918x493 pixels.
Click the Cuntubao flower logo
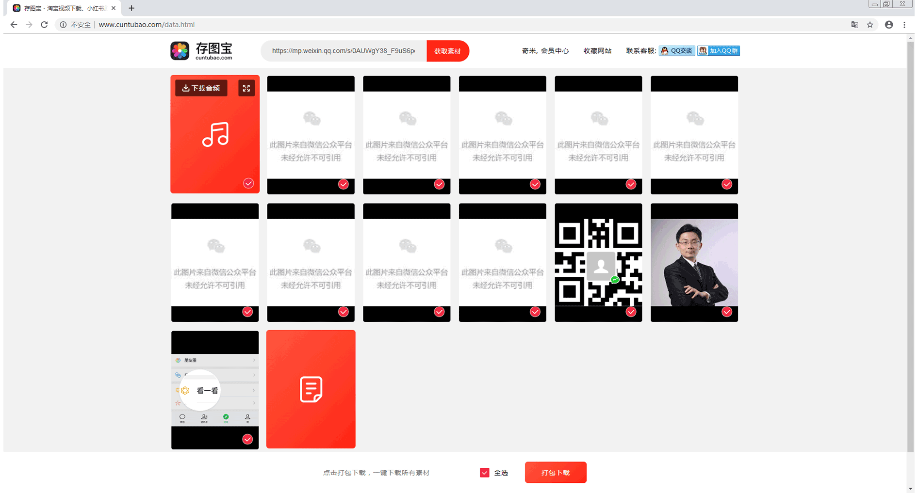tap(180, 51)
